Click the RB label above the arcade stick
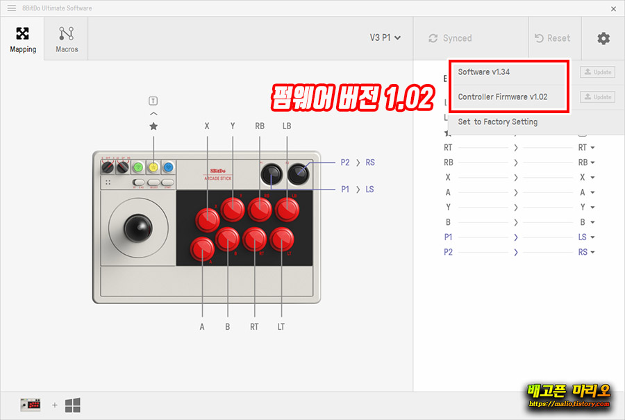Screen dimensions: 625x420 pyautogui.click(x=260, y=126)
